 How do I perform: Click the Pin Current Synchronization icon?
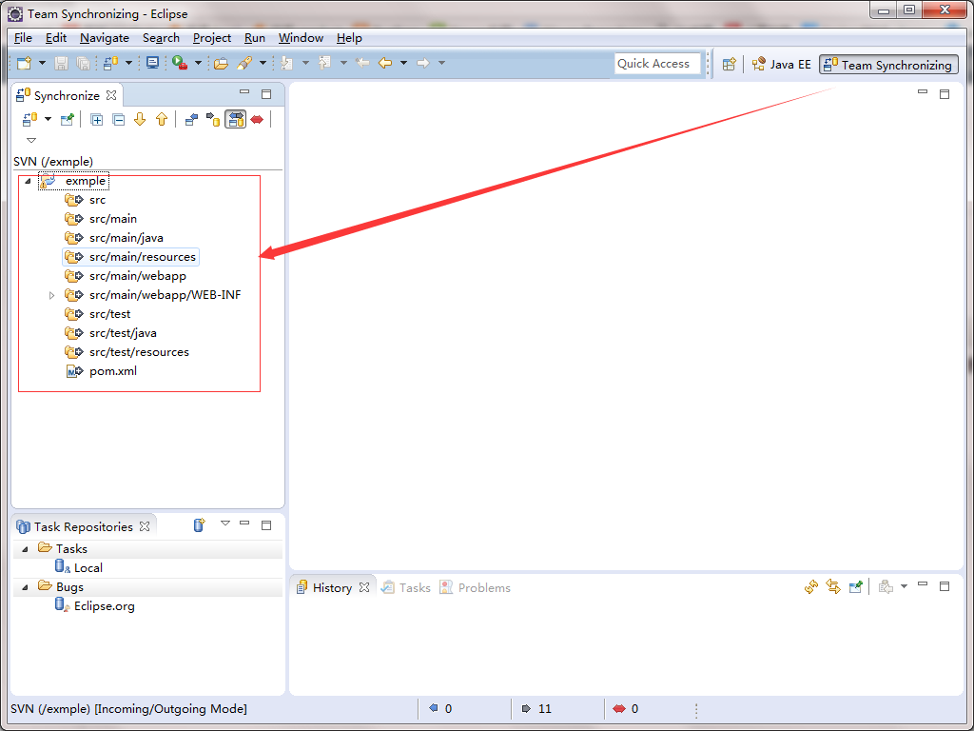[68, 119]
